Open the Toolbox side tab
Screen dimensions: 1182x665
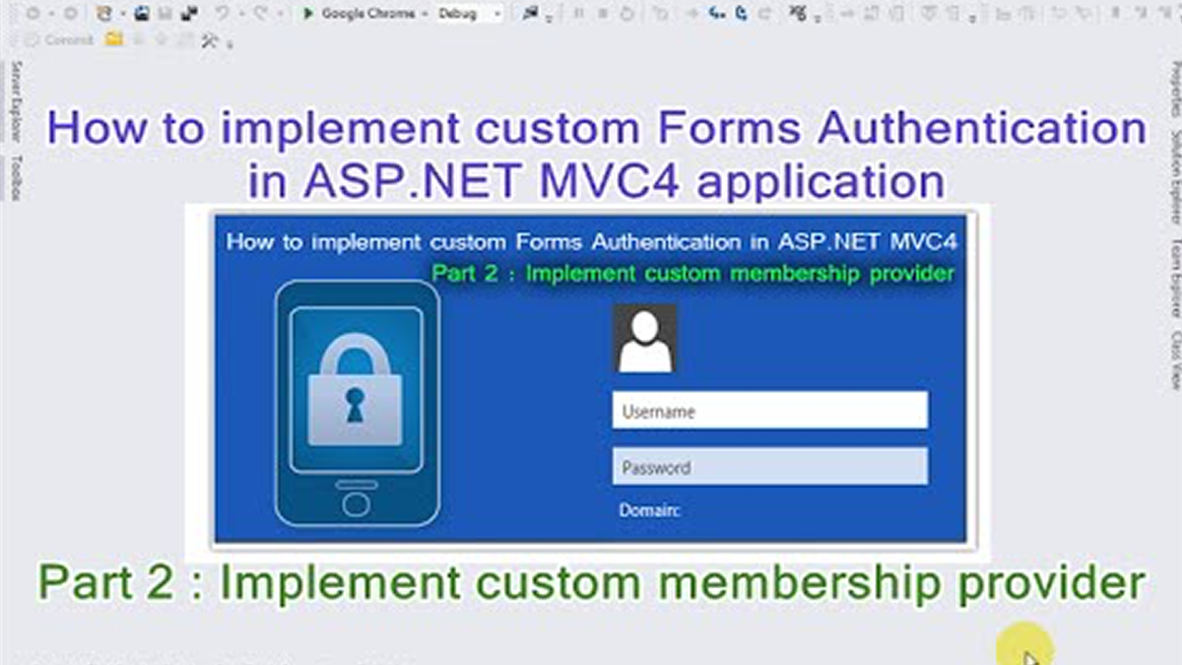pos(15,177)
